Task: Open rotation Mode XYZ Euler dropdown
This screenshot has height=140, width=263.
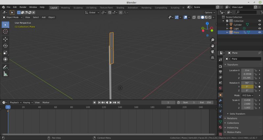Action: coord(248,95)
